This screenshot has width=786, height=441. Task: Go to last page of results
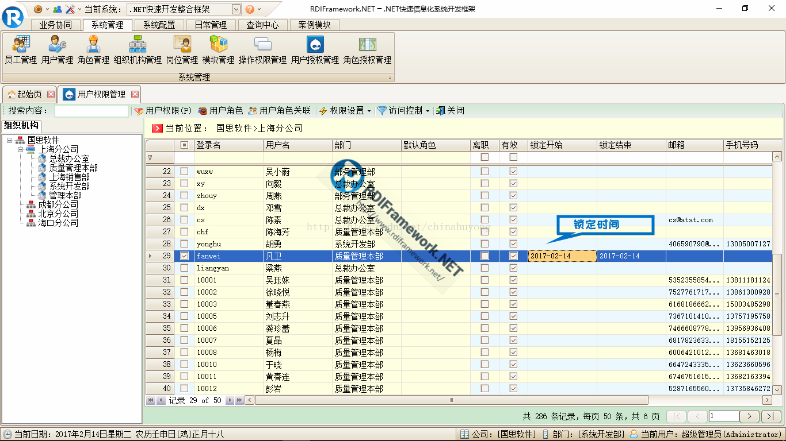click(771, 416)
